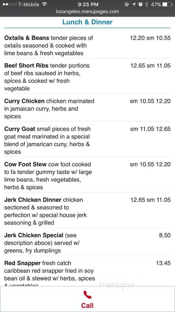Tap the location arrow status icon
This screenshot has height=312, width=175.
click(134, 4)
